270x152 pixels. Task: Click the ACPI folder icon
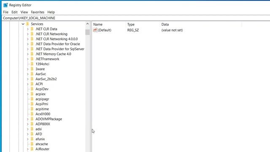(x=32, y=84)
